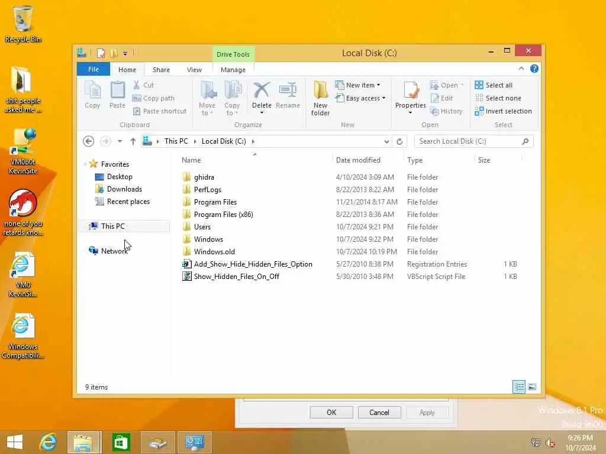Open recent locations dropdown arrow
The image size is (606, 454).
pyautogui.click(x=120, y=141)
